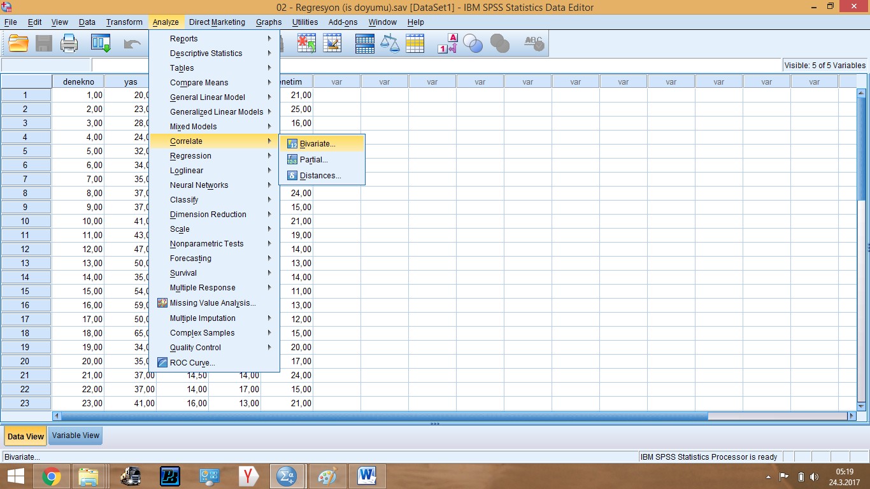The height and width of the screenshot is (489, 870).
Task: Choose Missing Value Analysis... menu entry
Action: tap(214, 303)
